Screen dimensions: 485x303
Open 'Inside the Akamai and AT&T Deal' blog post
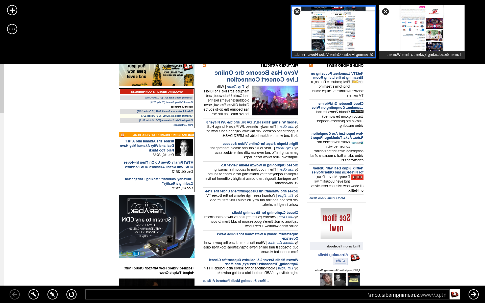[x=147, y=146]
